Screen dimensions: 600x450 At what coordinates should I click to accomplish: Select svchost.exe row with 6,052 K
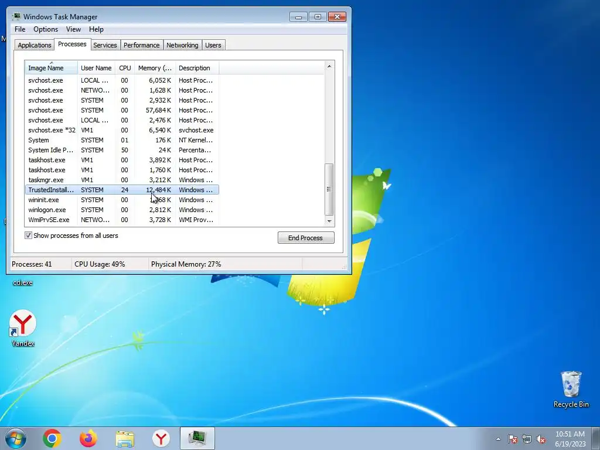122,80
